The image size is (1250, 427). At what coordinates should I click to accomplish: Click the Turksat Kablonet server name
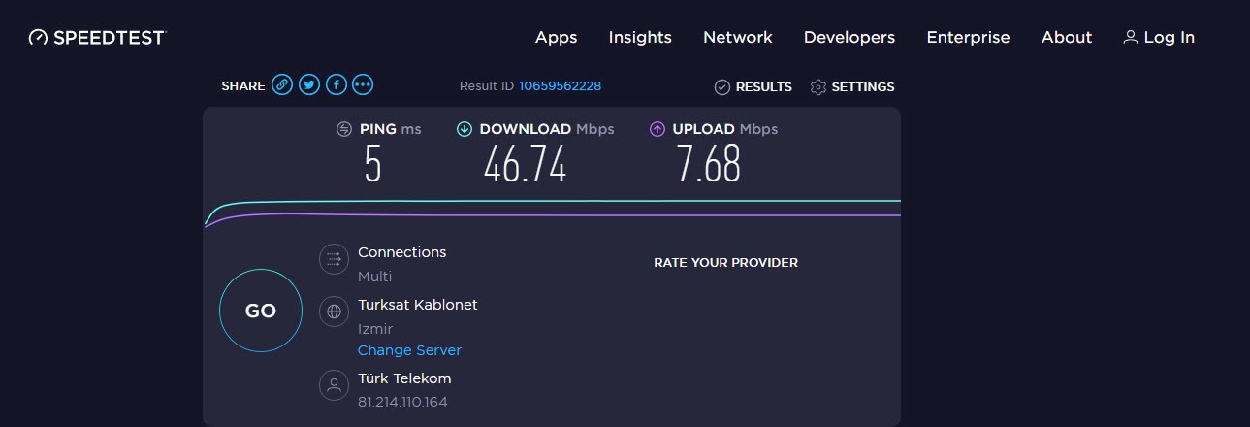coord(418,305)
